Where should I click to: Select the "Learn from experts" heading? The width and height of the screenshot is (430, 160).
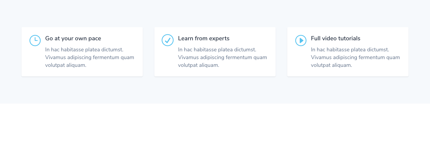pyautogui.click(x=204, y=39)
